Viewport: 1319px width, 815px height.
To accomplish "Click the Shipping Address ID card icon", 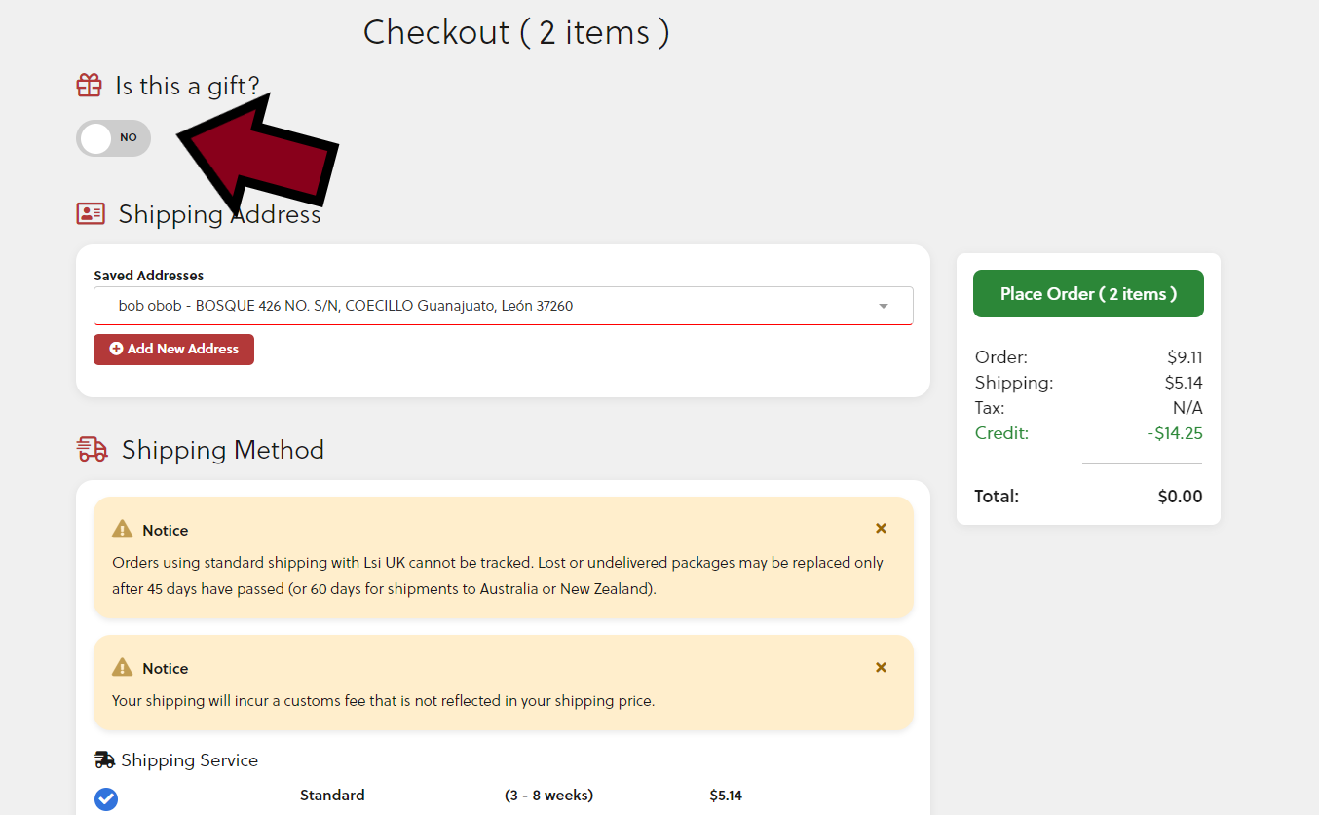I will (91, 214).
